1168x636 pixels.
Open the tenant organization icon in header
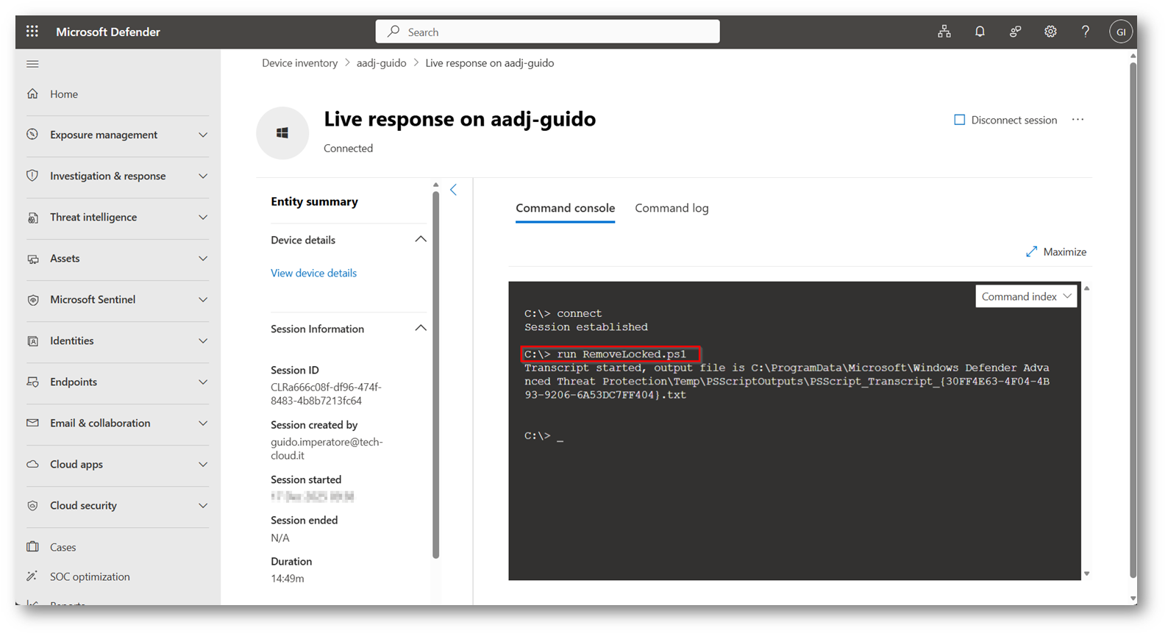point(944,32)
